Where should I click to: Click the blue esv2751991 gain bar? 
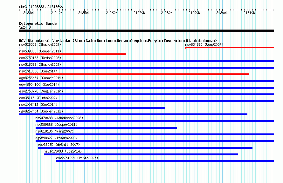tap(165, 161)
